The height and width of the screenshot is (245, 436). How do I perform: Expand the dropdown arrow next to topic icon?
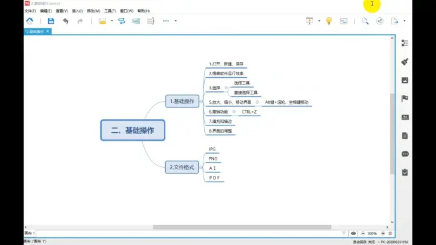pyautogui.click(x=112, y=21)
